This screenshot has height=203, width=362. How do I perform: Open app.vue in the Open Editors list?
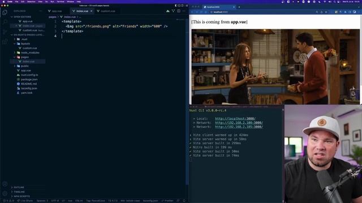tap(28, 21)
